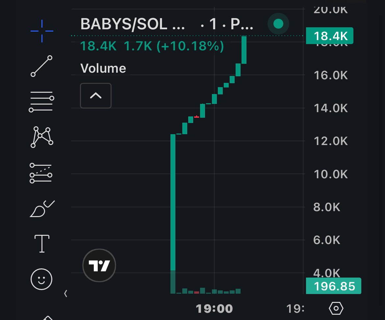Click the TradingView logo badge
The image size is (385, 320).
[99, 265]
